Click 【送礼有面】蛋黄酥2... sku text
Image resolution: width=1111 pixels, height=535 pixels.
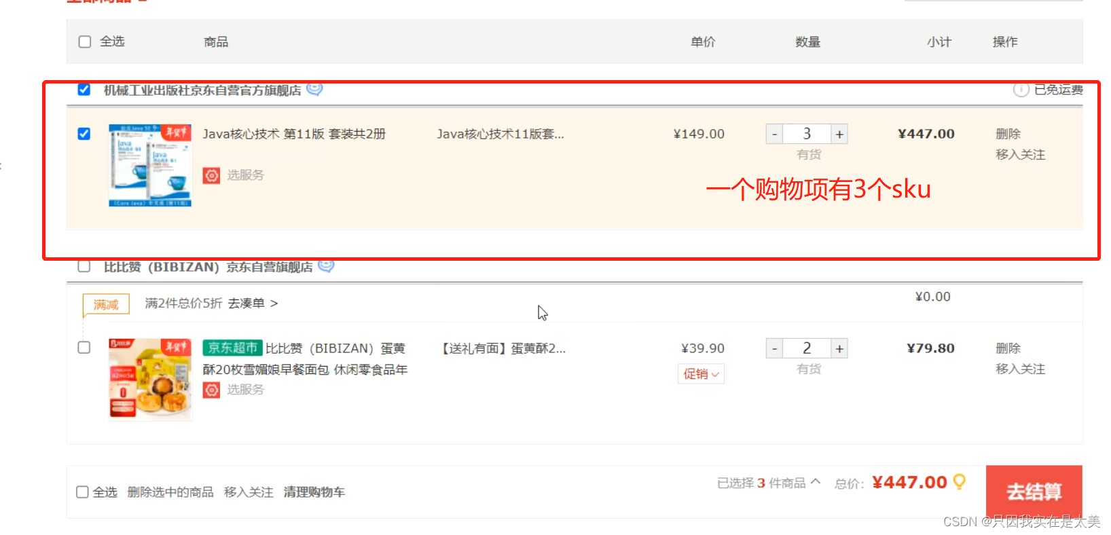click(x=502, y=348)
